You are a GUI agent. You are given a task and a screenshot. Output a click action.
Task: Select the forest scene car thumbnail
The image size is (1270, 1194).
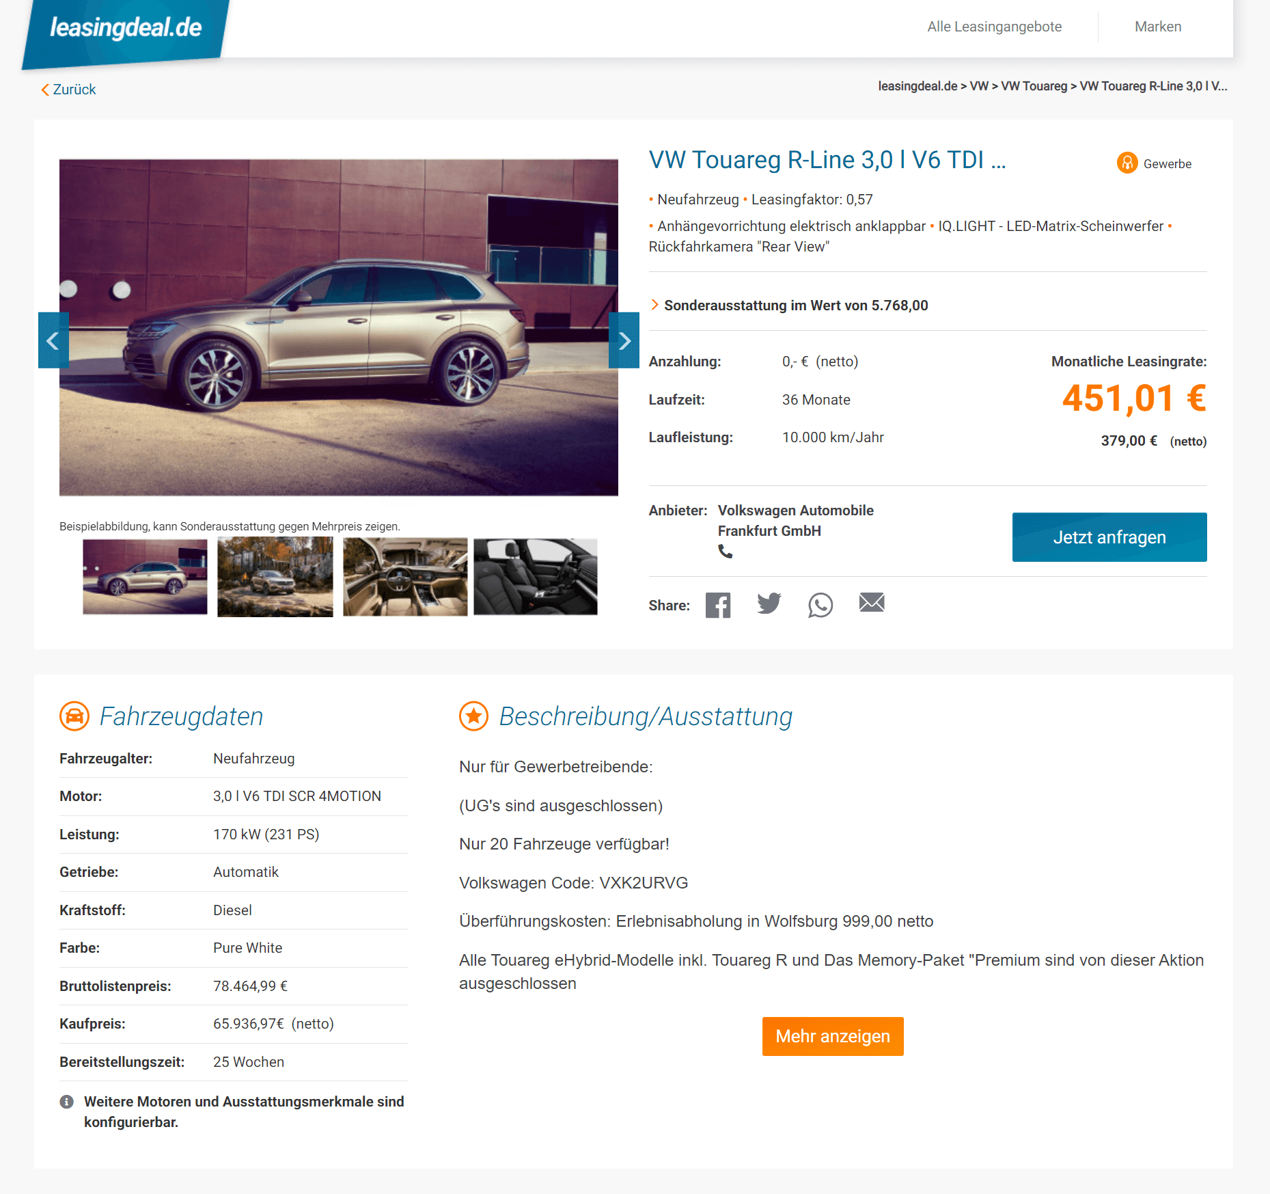[275, 577]
